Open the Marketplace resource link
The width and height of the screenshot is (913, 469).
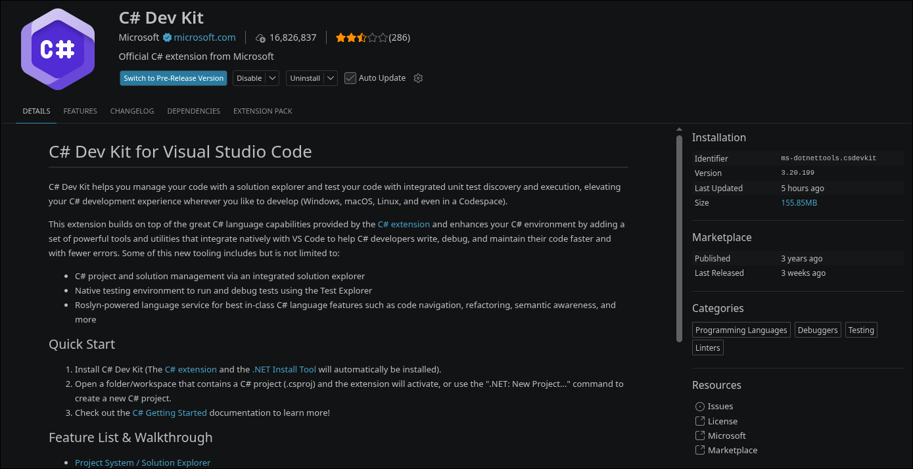(x=732, y=450)
